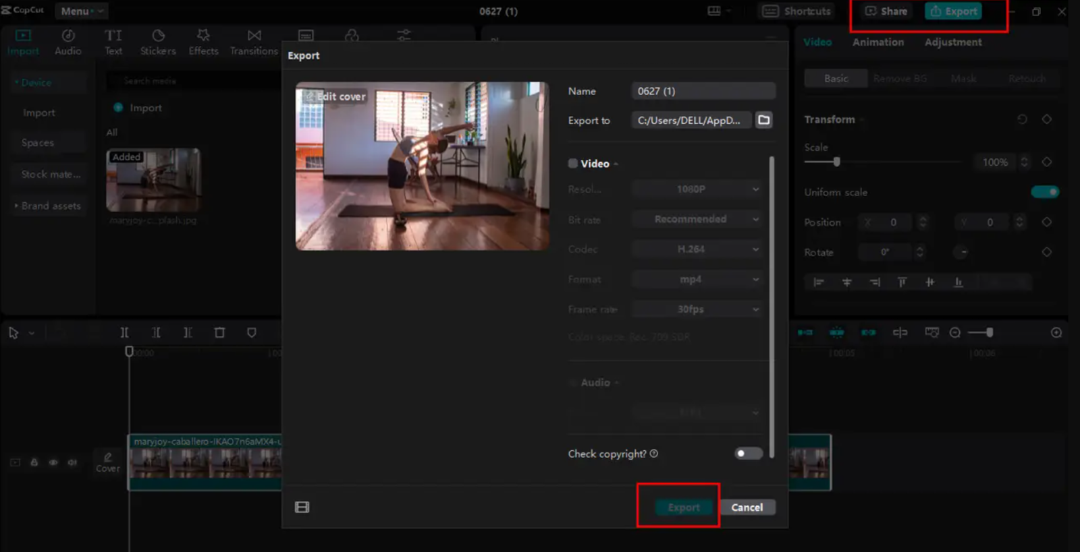
Task: Add keyframe diamond for Rotate
Action: click(1047, 252)
